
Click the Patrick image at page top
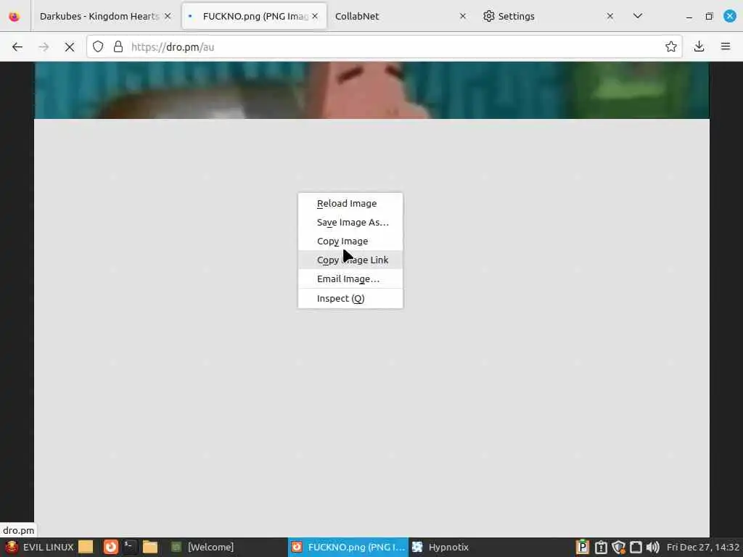tap(371, 90)
